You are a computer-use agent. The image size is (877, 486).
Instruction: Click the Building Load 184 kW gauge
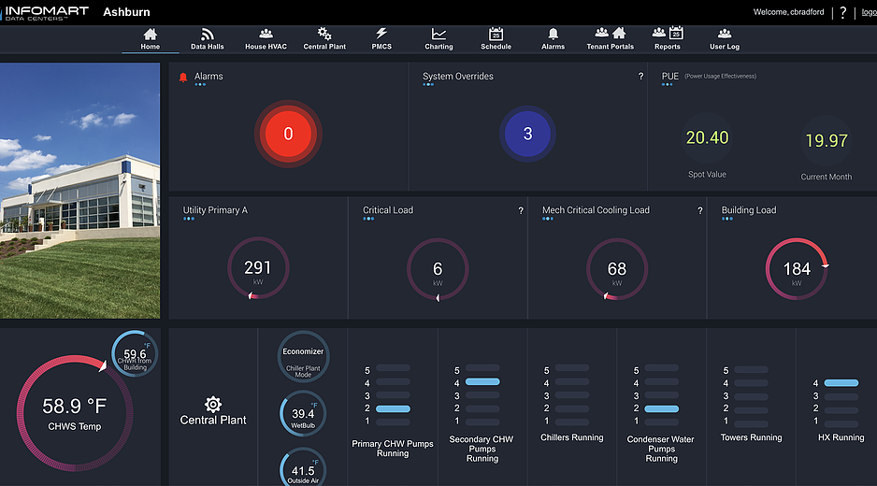coord(797,269)
